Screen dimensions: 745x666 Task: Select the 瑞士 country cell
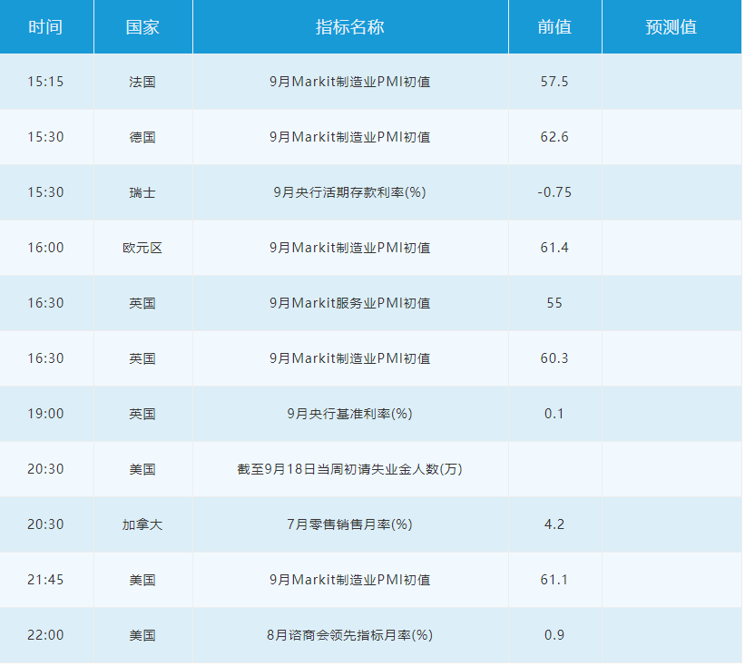click(x=142, y=192)
